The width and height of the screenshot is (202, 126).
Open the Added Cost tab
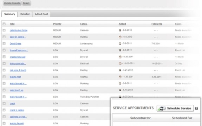pyautogui.click(x=41, y=14)
